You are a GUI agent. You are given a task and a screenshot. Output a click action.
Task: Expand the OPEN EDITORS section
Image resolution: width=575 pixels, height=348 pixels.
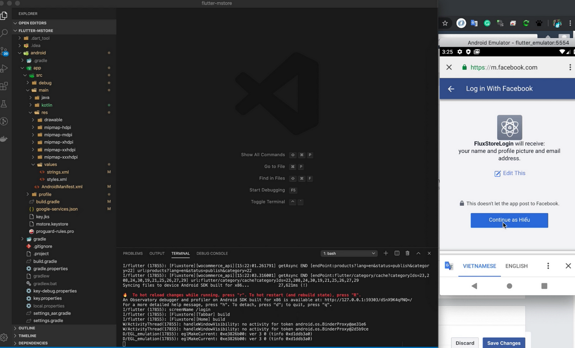tap(64, 23)
